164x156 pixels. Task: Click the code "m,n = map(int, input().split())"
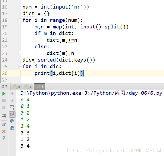(x=82, y=27)
